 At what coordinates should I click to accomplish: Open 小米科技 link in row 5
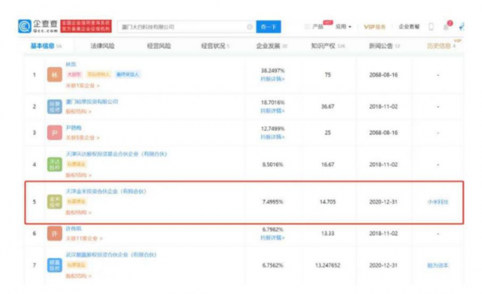tap(438, 202)
